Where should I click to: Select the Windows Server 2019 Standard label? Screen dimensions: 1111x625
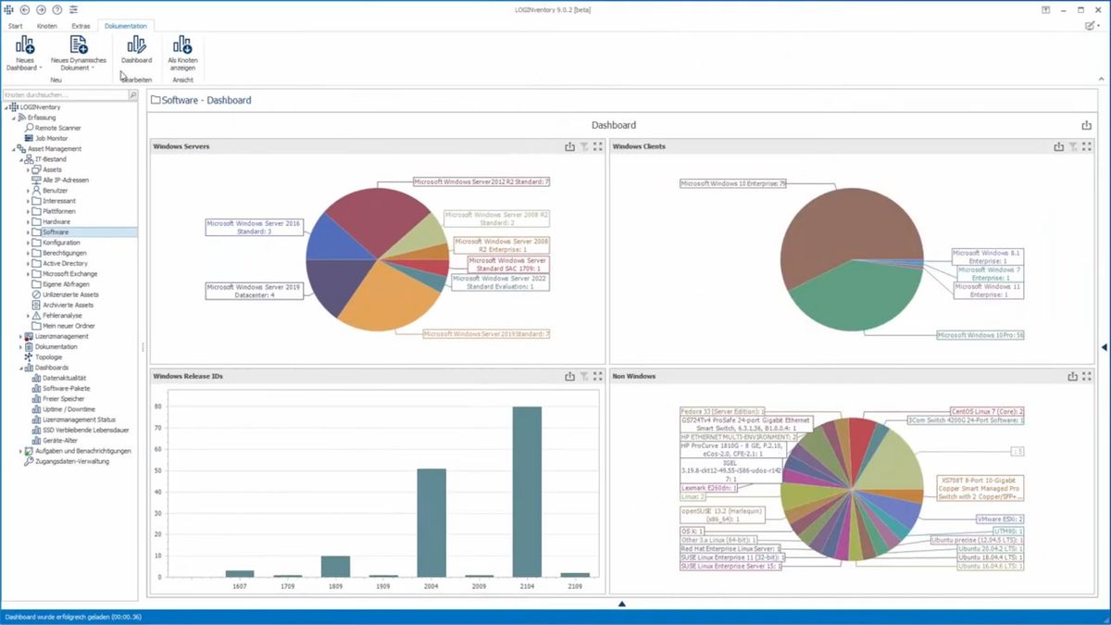487,333
